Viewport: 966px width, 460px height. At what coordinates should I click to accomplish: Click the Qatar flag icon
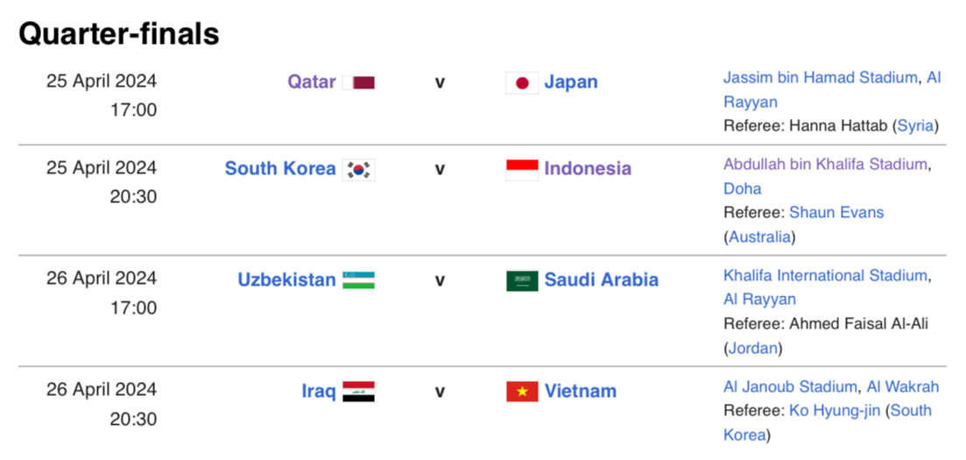point(358,82)
